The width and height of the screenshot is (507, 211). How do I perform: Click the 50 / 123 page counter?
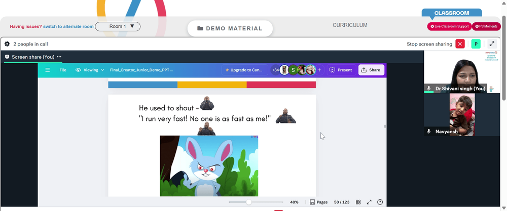pos(342,202)
